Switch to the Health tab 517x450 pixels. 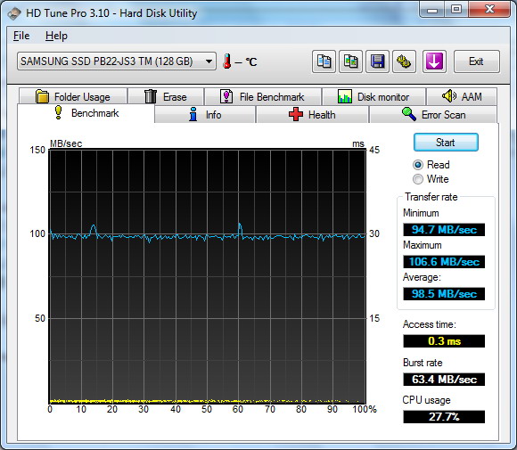[x=312, y=115]
